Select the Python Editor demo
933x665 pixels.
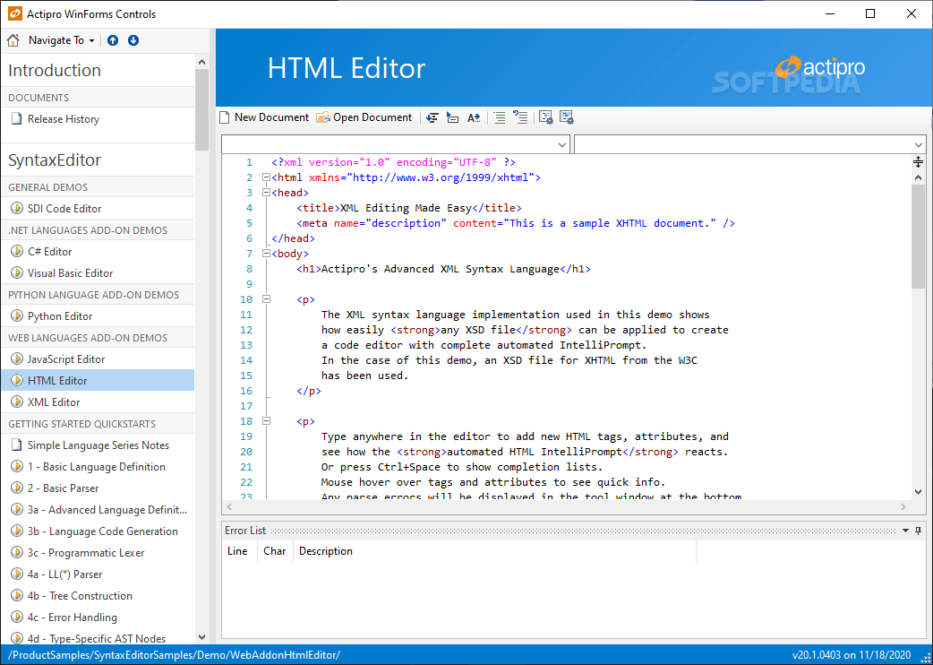[x=98, y=316]
